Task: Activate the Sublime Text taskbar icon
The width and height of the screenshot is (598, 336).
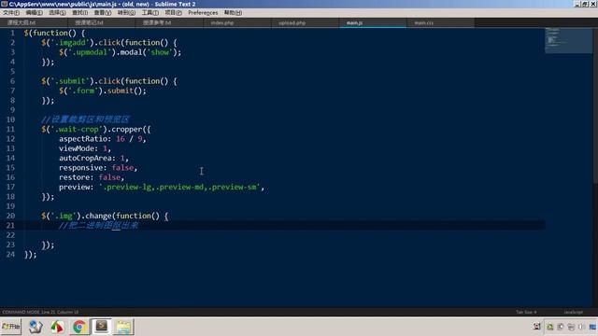Action: point(102,327)
